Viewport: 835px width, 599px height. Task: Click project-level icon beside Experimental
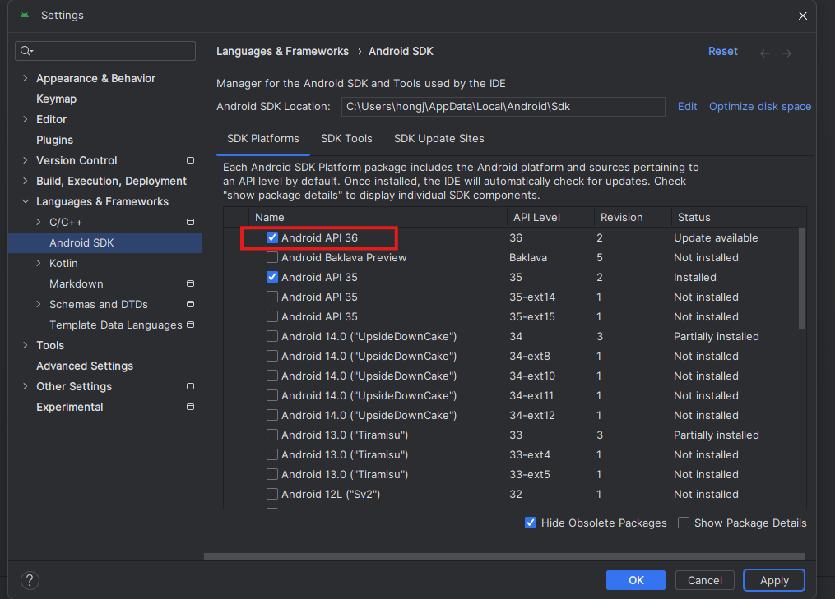point(190,407)
